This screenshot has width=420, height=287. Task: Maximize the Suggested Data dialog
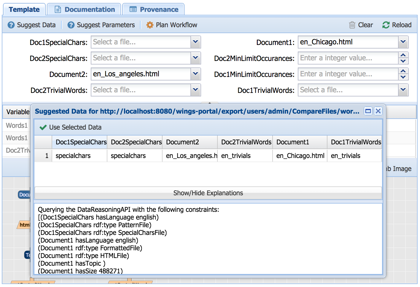(368, 111)
